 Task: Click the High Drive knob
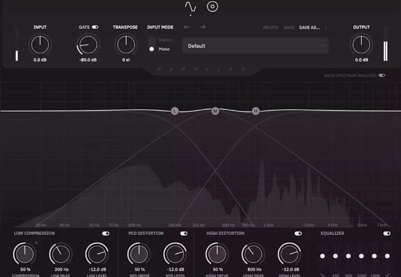pos(217,254)
